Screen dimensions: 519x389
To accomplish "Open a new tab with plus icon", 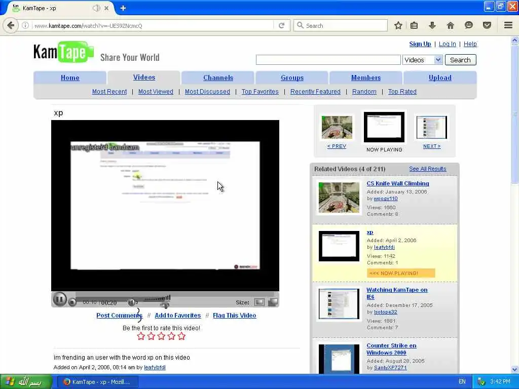I will coord(123,8).
